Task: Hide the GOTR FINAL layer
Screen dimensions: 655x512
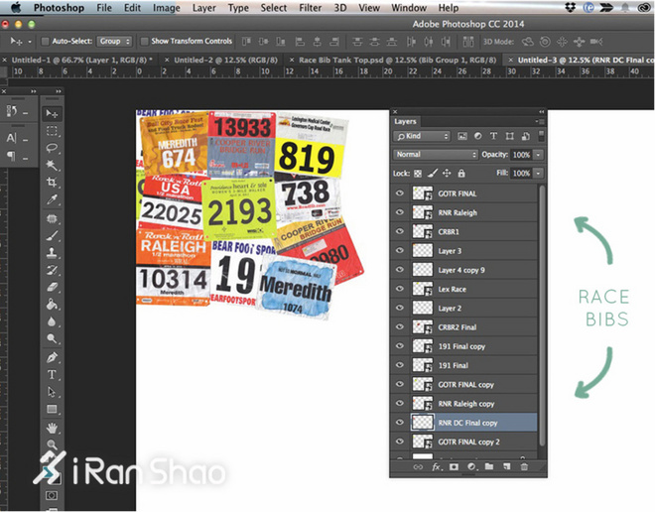Action: [x=400, y=194]
